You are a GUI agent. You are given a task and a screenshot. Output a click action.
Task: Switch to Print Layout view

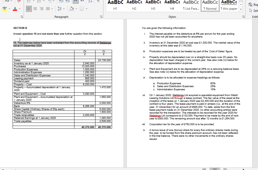pyautogui.click(x=215, y=169)
